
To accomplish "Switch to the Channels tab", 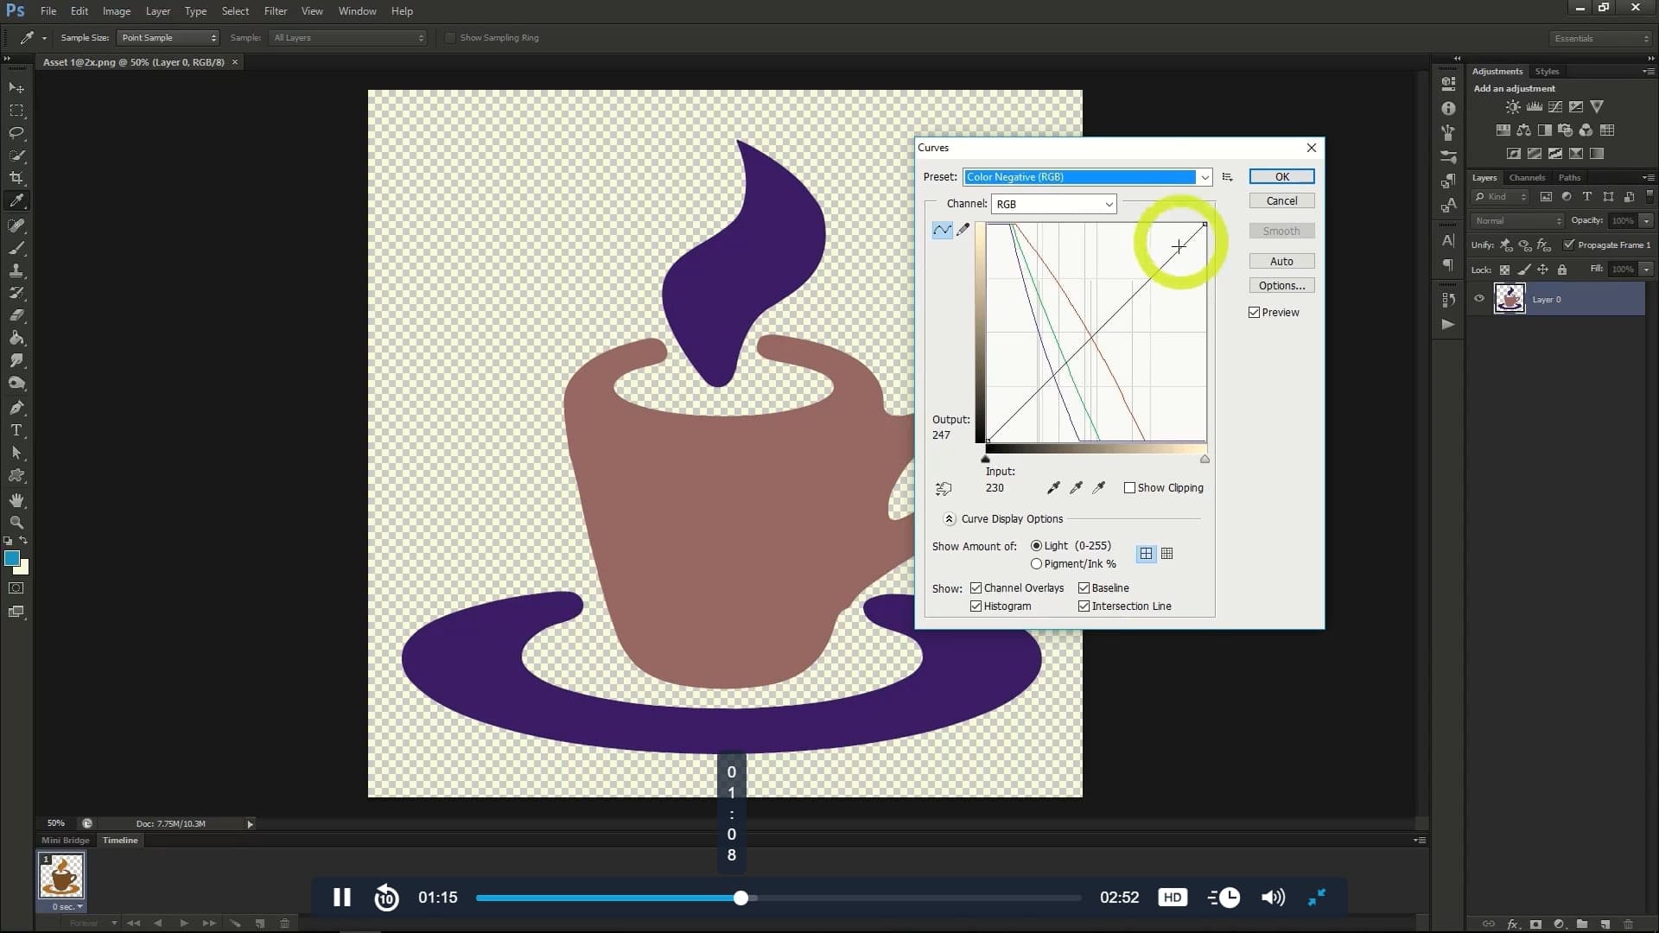I will 1527,178.
